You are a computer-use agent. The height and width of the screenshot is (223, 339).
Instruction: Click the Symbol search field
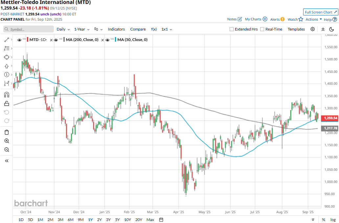29,29
